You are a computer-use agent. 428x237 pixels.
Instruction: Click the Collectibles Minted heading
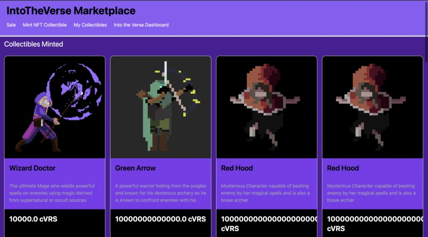coord(33,44)
